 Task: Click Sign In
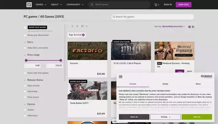(x=168, y=4)
